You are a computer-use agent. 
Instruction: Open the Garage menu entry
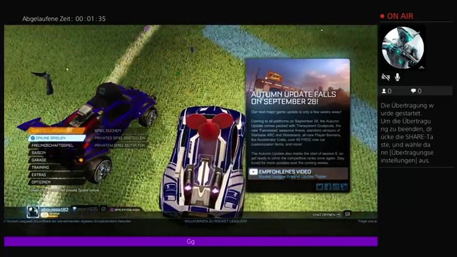[x=57, y=160]
